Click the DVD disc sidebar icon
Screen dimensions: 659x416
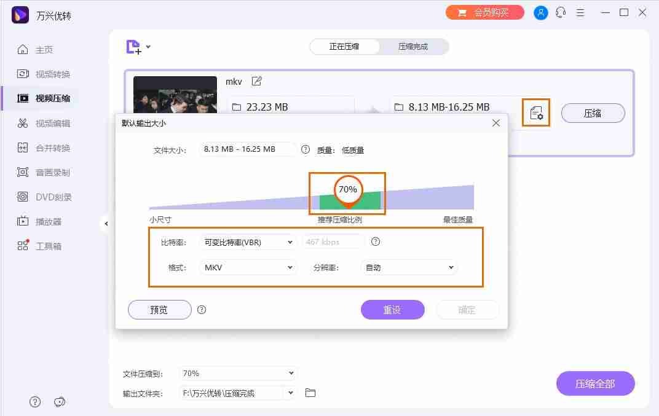coord(23,197)
